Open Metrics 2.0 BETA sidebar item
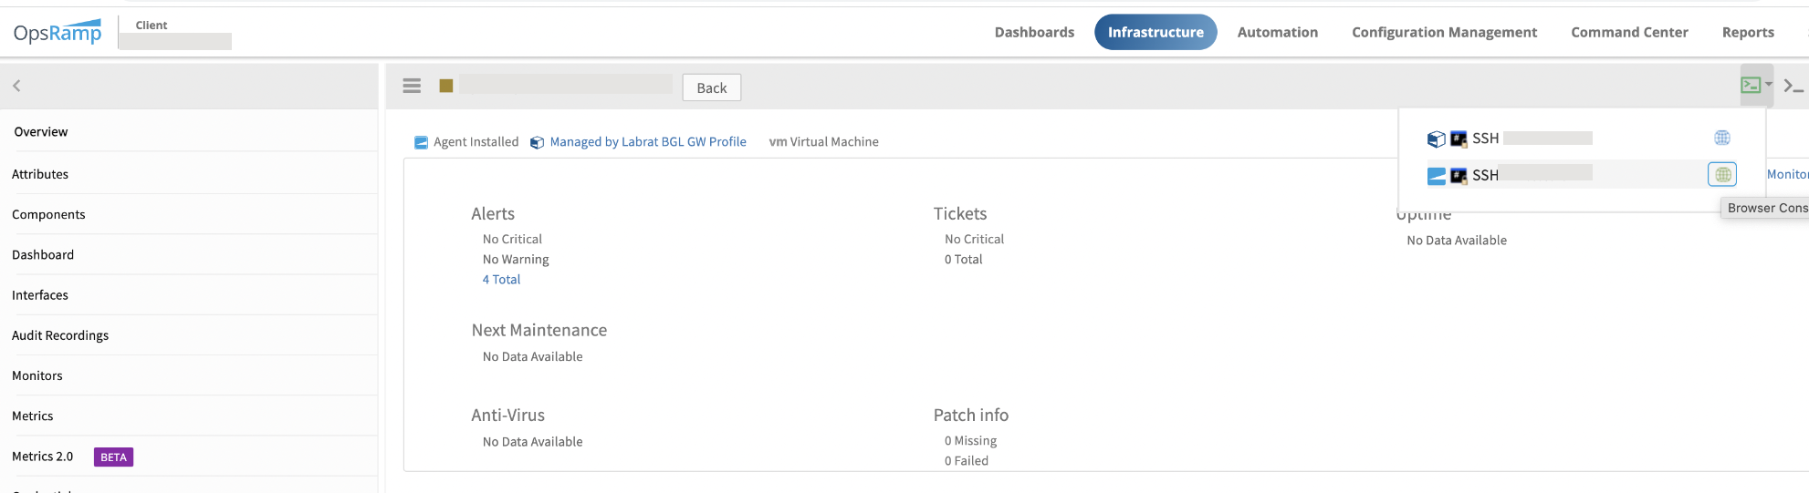The height and width of the screenshot is (493, 1809). [73, 457]
